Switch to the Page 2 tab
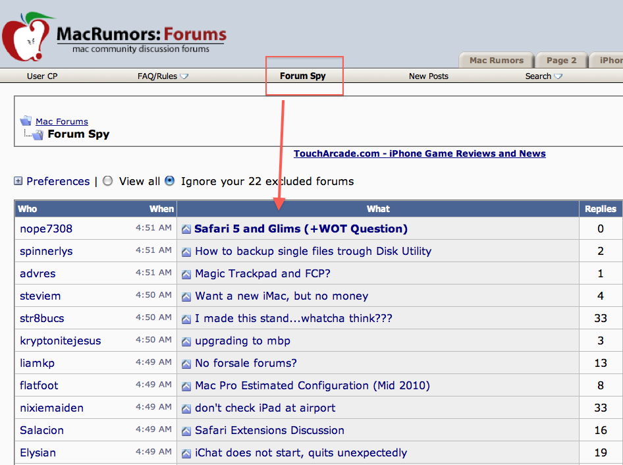The width and height of the screenshot is (623, 465). point(561,61)
